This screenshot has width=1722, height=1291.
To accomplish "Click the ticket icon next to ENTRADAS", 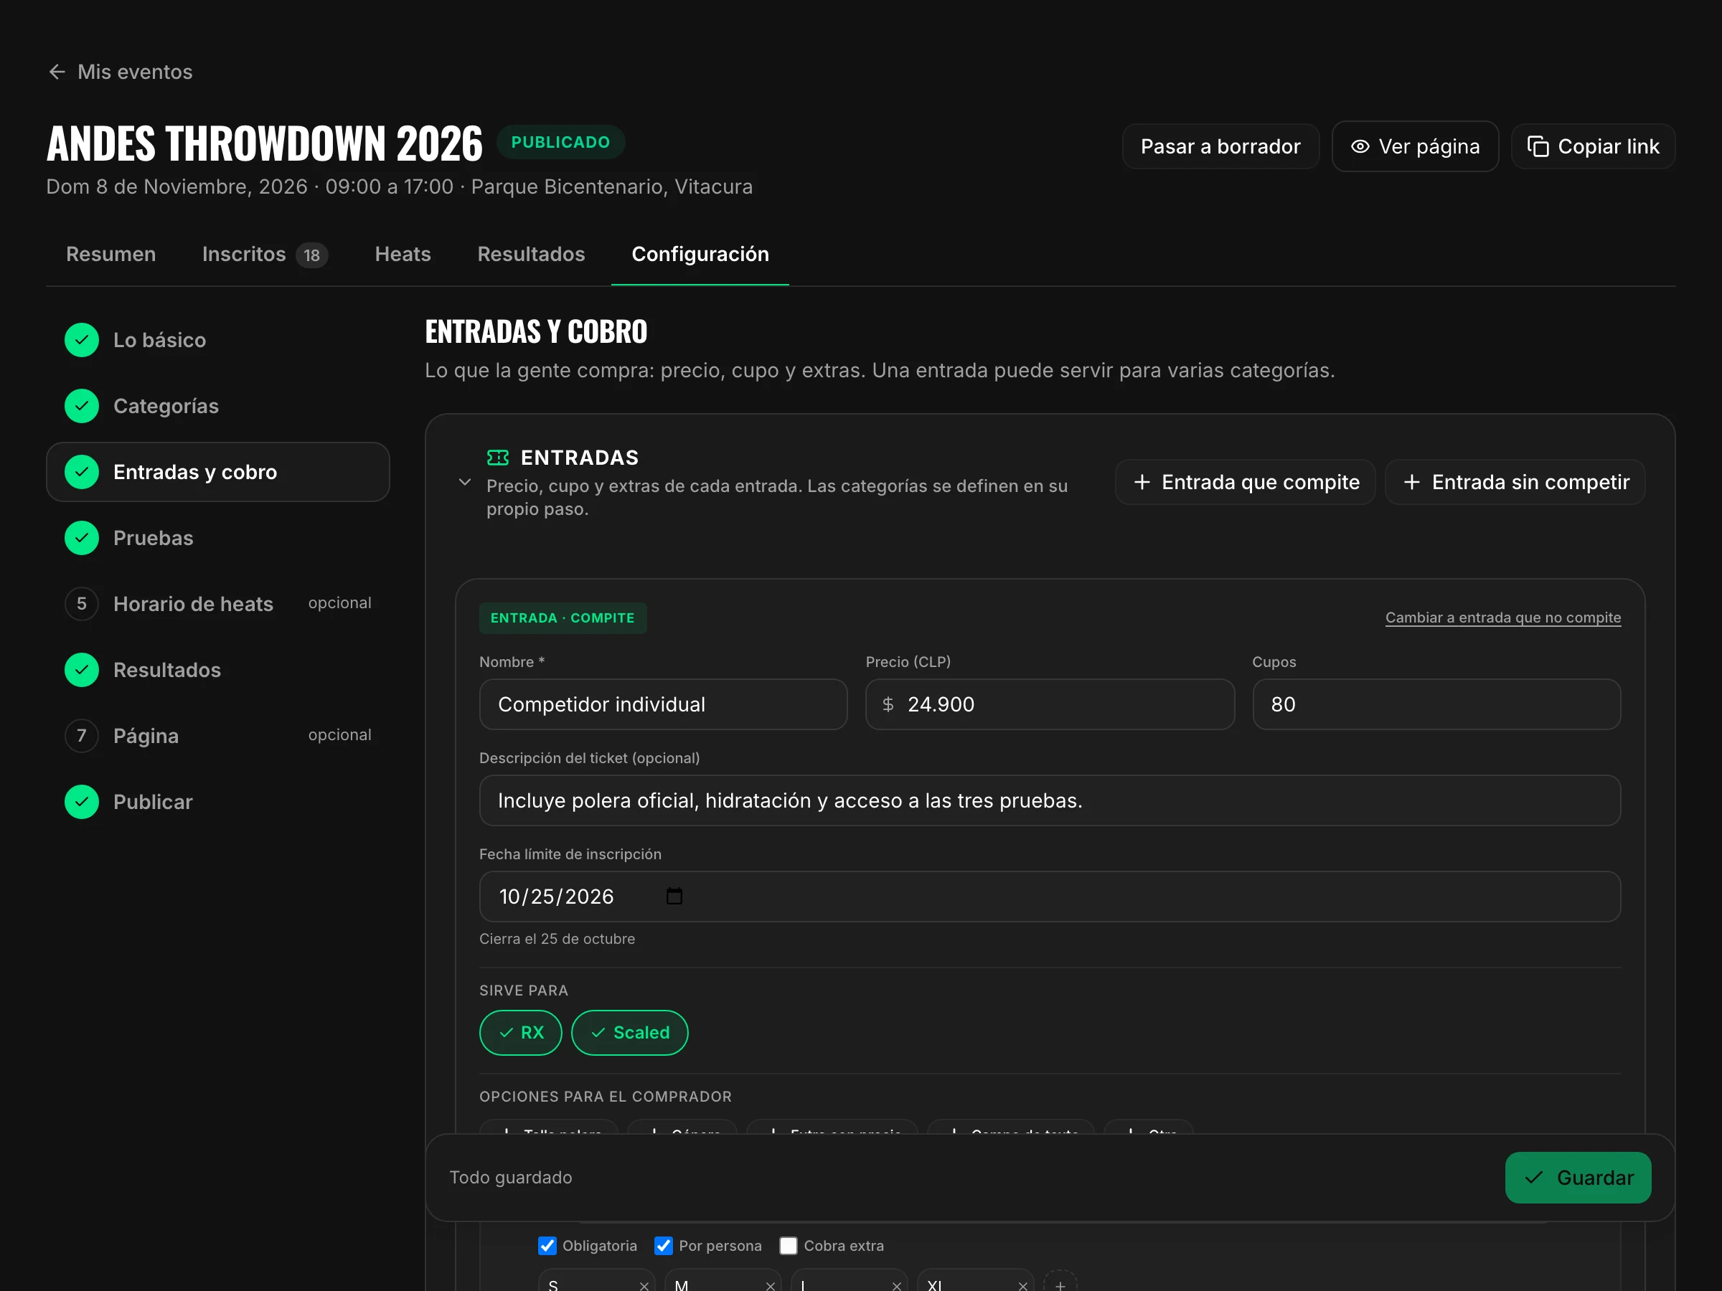I will pos(497,458).
